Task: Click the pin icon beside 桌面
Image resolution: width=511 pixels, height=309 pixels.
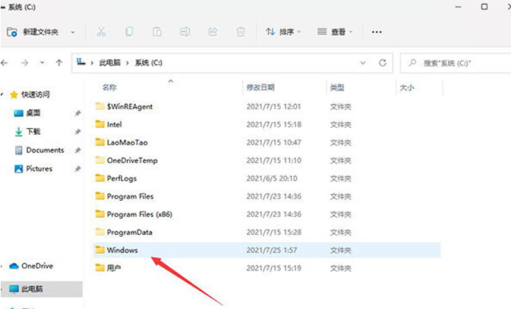Action: click(x=78, y=113)
